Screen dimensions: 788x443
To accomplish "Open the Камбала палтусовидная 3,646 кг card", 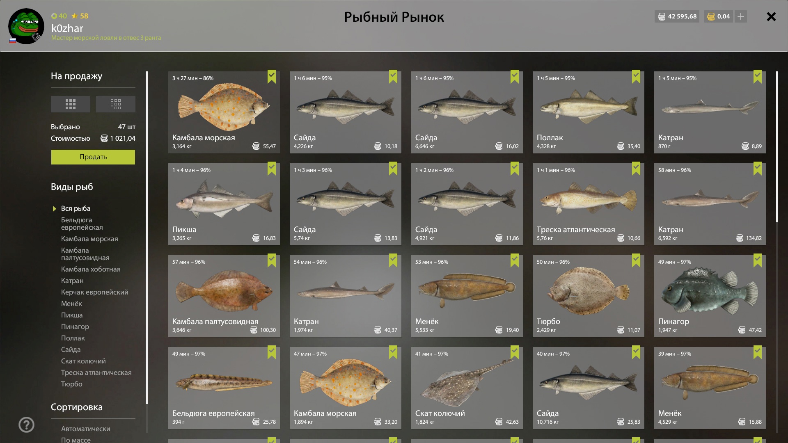I will pyautogui.click(x=224, y=296).
